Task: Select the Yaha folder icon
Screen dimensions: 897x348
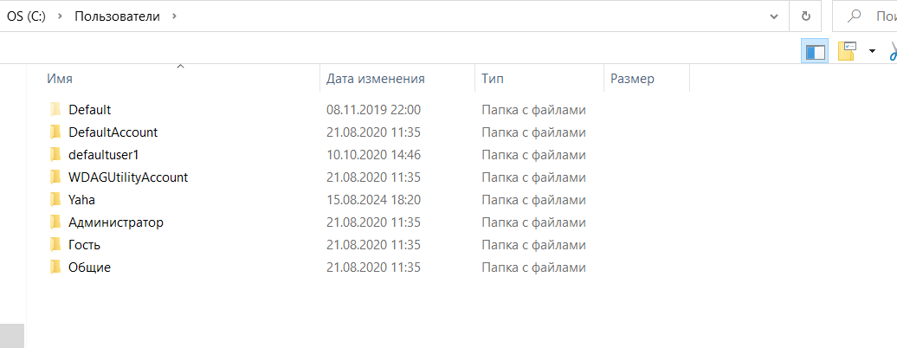Action: (x=55, y=199)
